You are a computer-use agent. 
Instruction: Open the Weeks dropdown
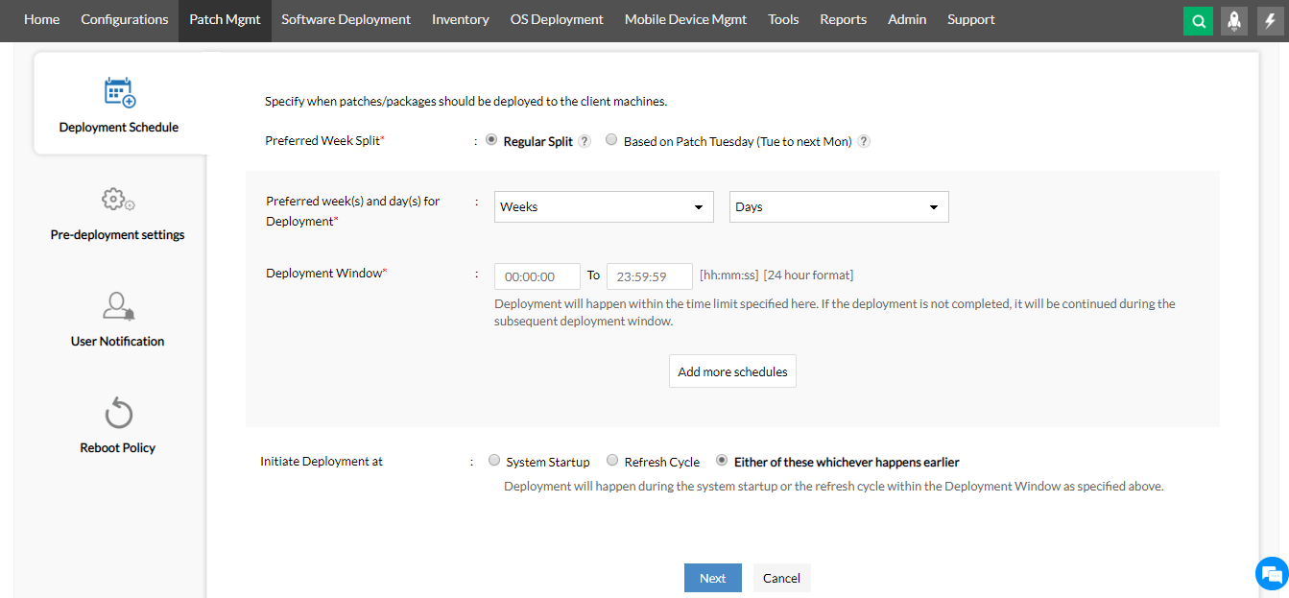pos(604,206)
